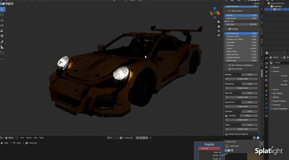
Task: Select the Measure tool
Action: [2, 47]
